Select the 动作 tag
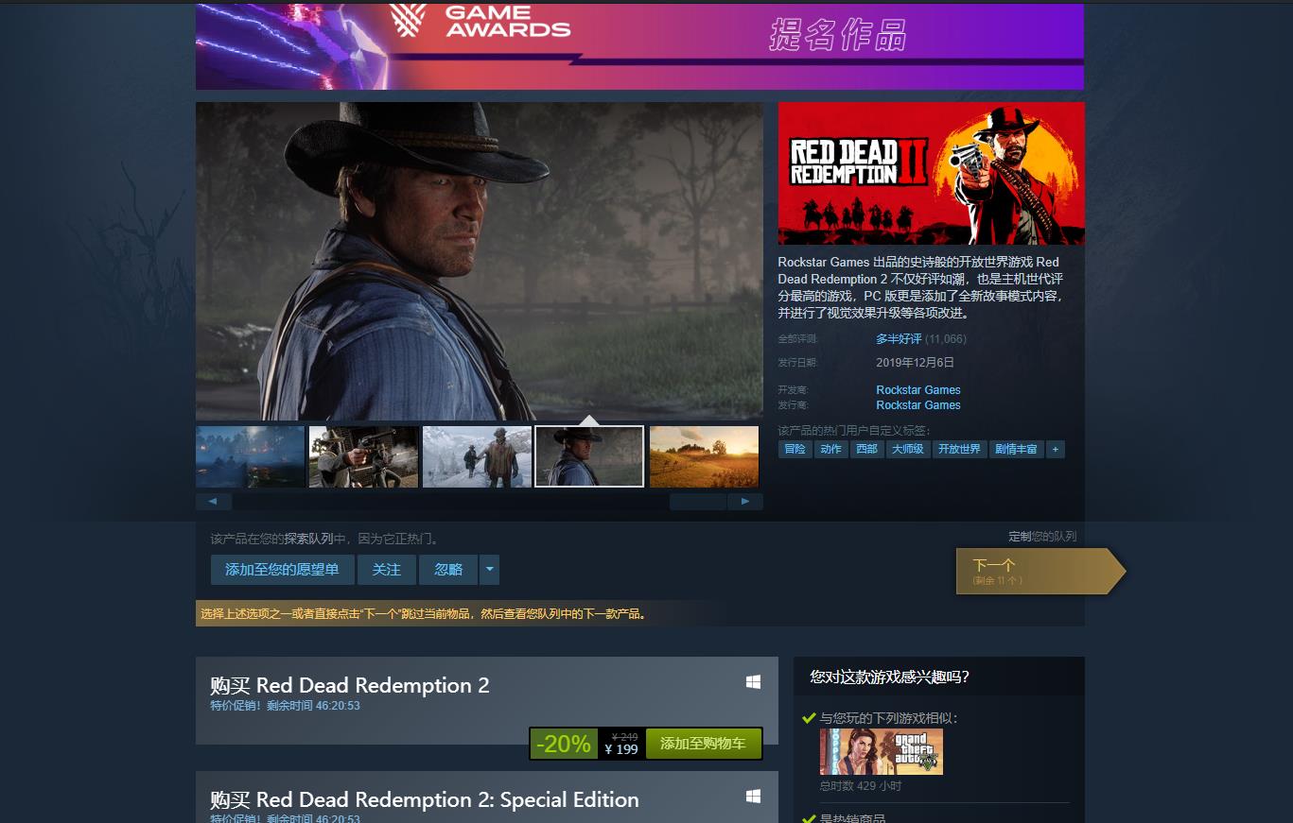The image size is (1293, 823). 831,449
